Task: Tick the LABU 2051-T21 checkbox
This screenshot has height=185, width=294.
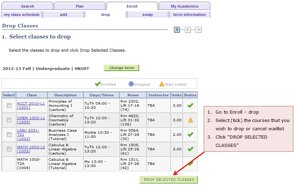Action: pyautogui.click(x=9, y=134)
